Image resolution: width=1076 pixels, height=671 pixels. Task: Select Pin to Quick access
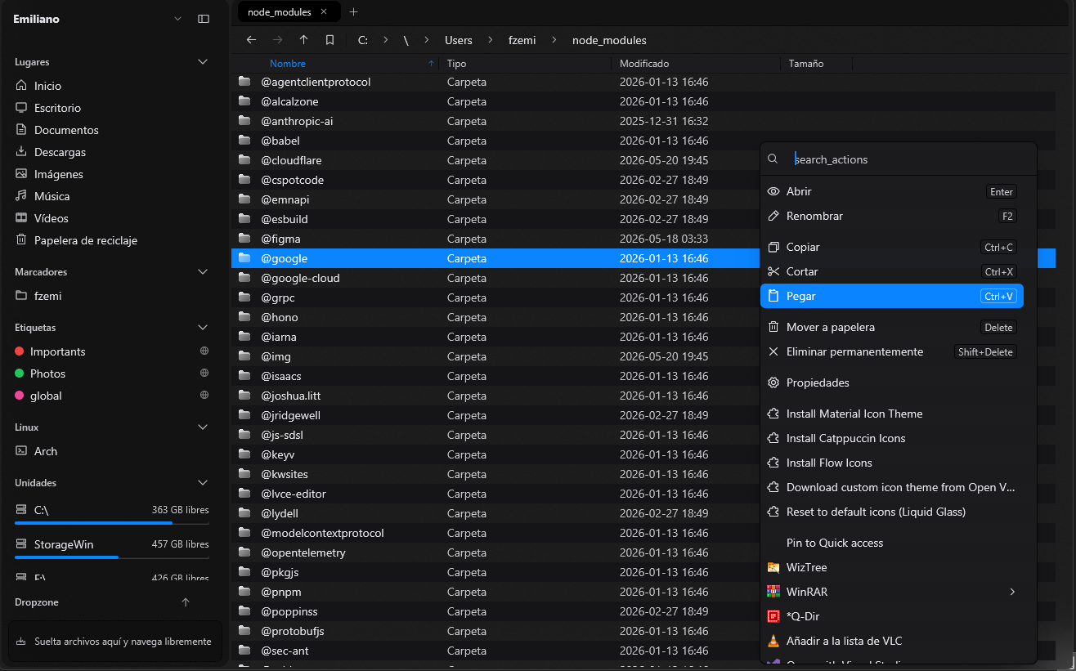(x=892, y=544)
